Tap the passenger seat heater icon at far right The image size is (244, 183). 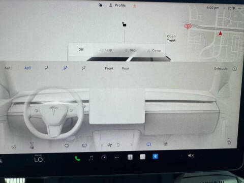coord(229,141)
